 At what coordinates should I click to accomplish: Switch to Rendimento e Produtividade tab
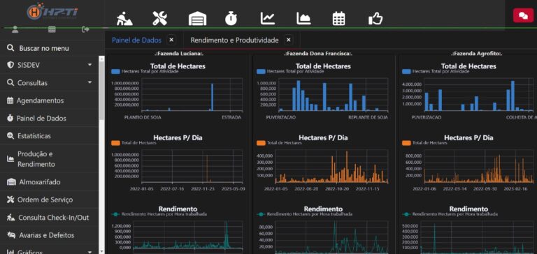pos(234,40)
